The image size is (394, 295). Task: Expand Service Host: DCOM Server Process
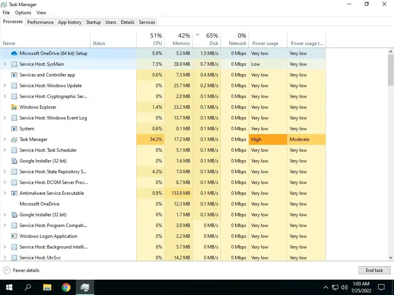pyautogui.click(x=5, y=182)
